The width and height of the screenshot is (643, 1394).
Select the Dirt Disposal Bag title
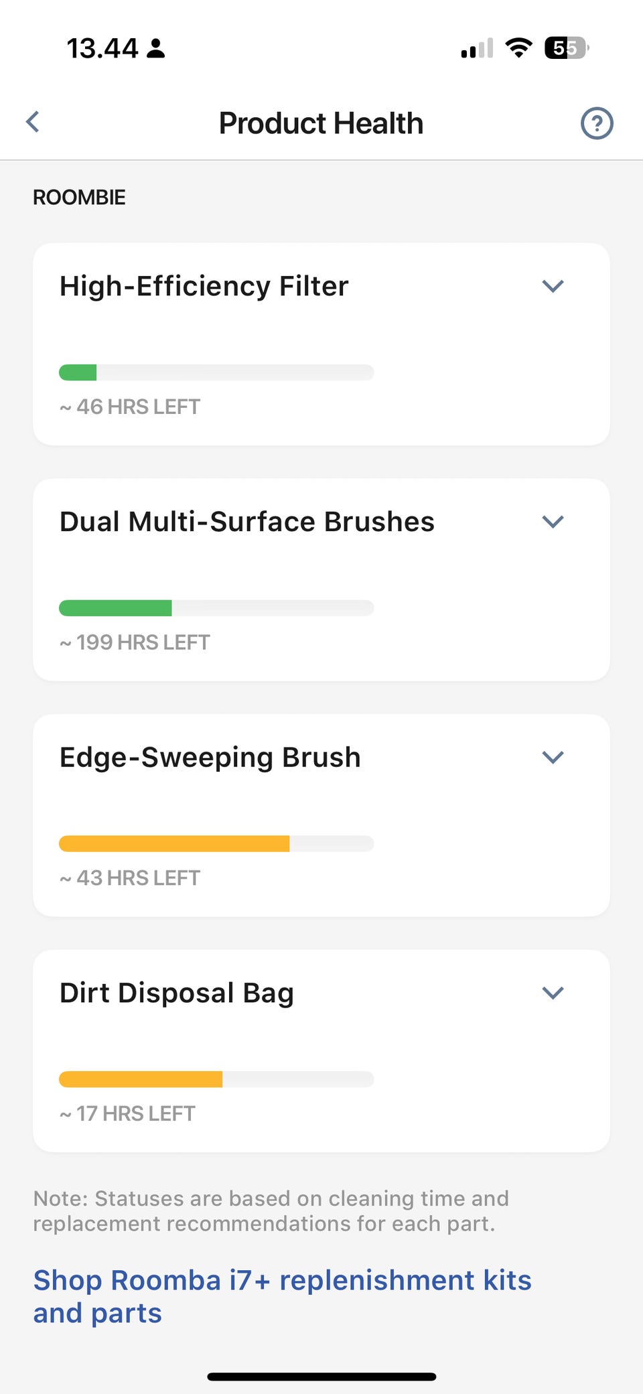click(x=177, y=993)
